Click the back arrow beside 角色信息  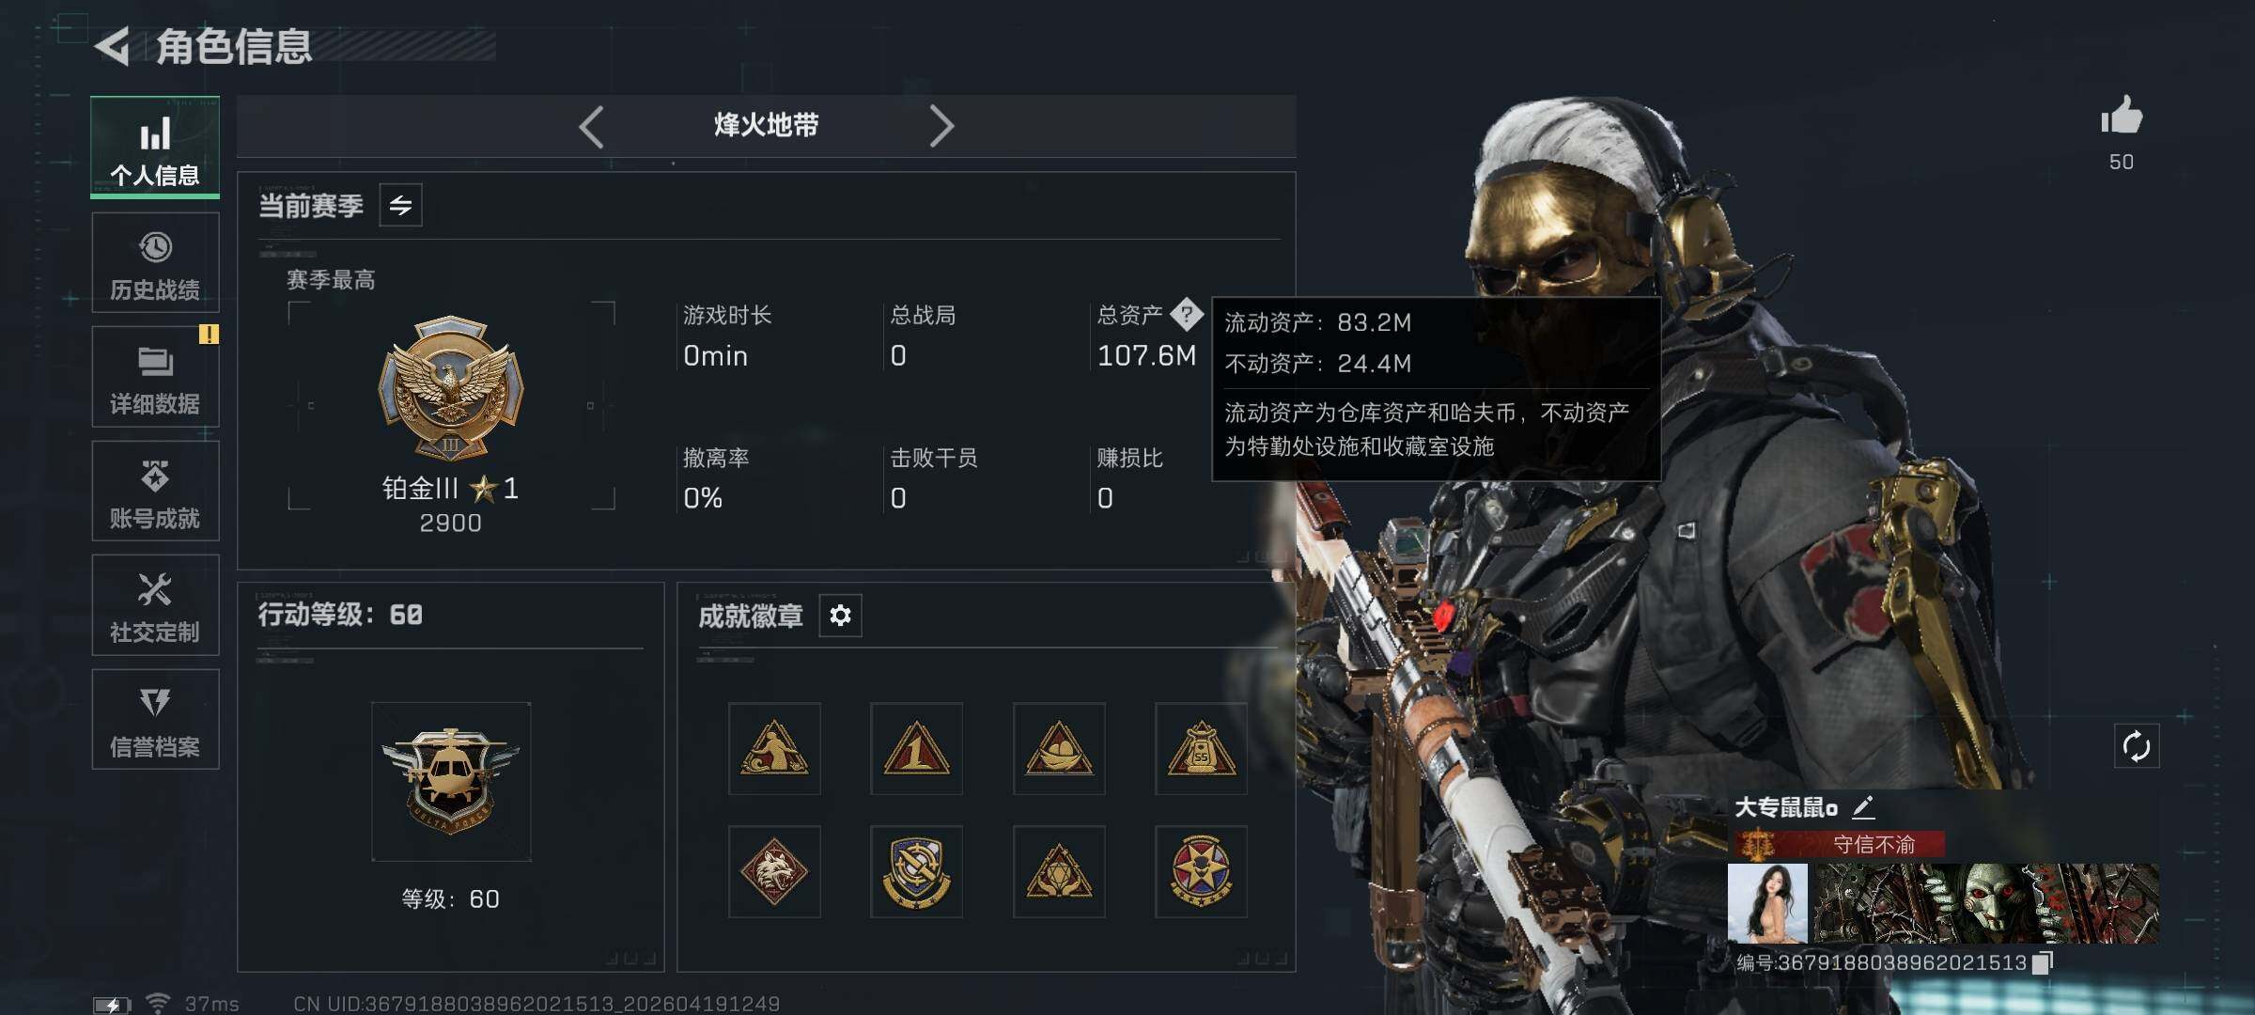pos(113,47)
